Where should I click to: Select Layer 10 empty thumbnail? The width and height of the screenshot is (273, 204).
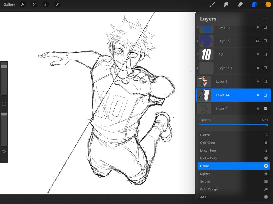(206, 68)
